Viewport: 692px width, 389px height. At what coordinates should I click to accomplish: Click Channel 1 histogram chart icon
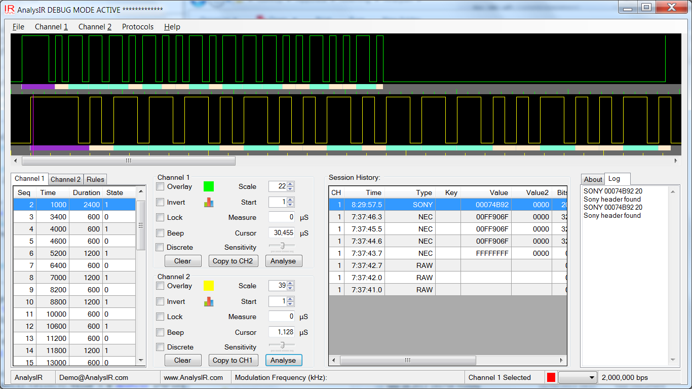coord(209,202)
